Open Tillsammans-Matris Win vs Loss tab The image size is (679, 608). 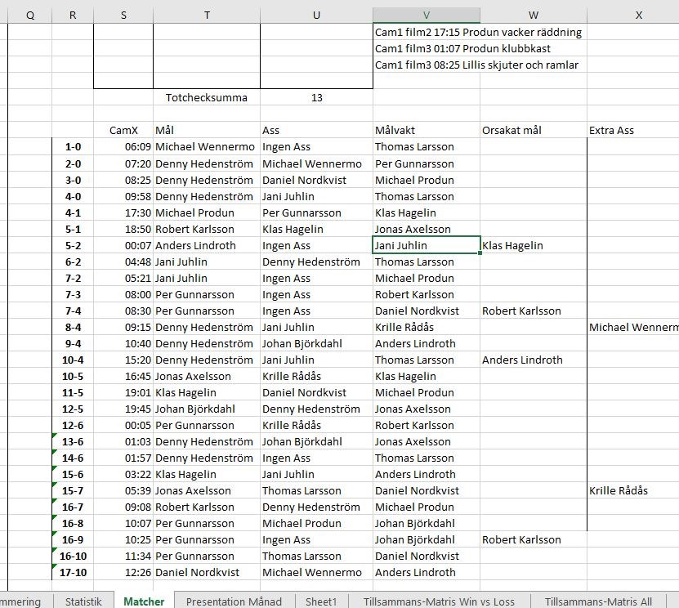440,601
